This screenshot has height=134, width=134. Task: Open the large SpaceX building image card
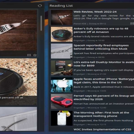coord(18,119)
